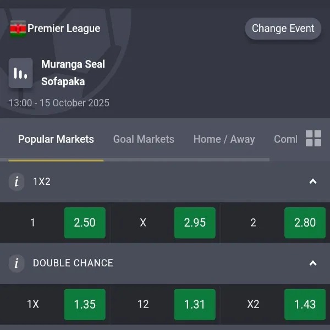Show info for the 1X2 market
Screen dimensions: 330x330
point(16,182)
